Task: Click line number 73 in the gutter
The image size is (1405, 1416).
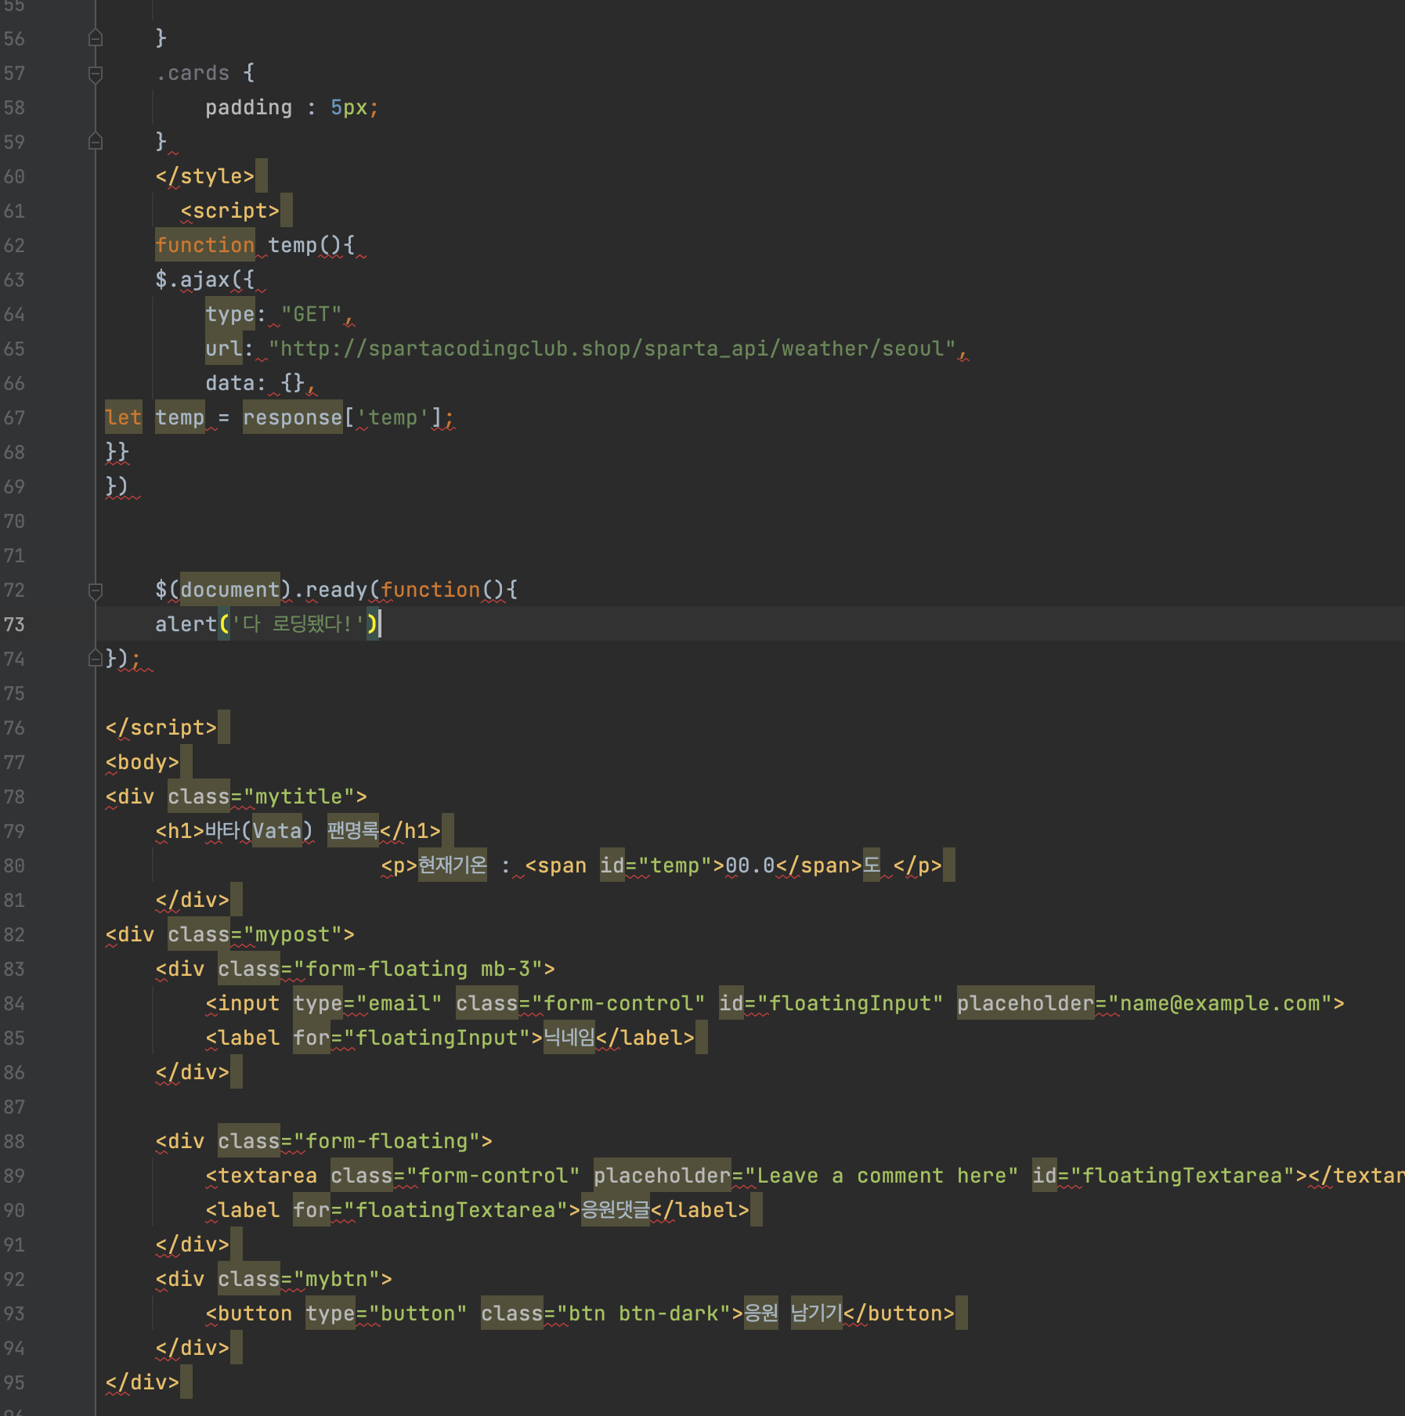Action: pyautogui.click(x=14, y=624)
